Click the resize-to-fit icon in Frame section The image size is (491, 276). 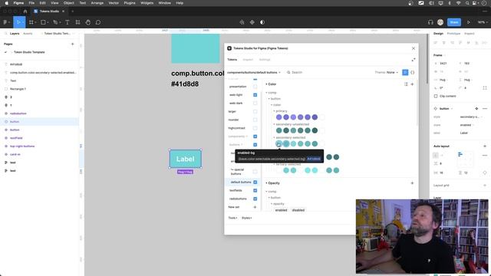485,88
